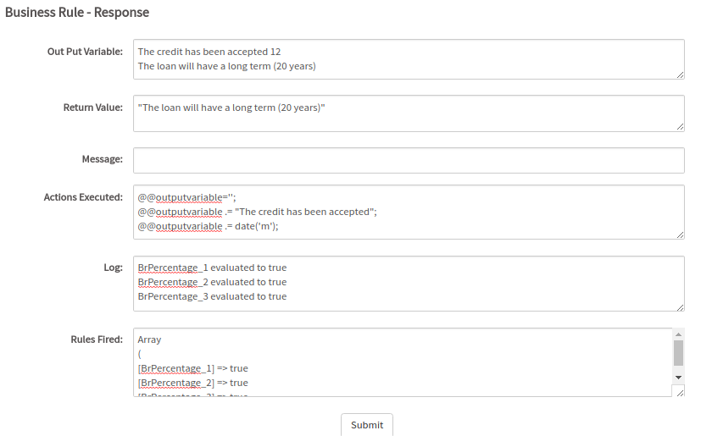Click the "Return Value:" label
This screenshot has width=701, height=436.
tap(92, 108)
